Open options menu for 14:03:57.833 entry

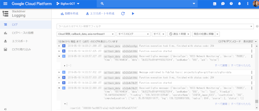point(252,78)
